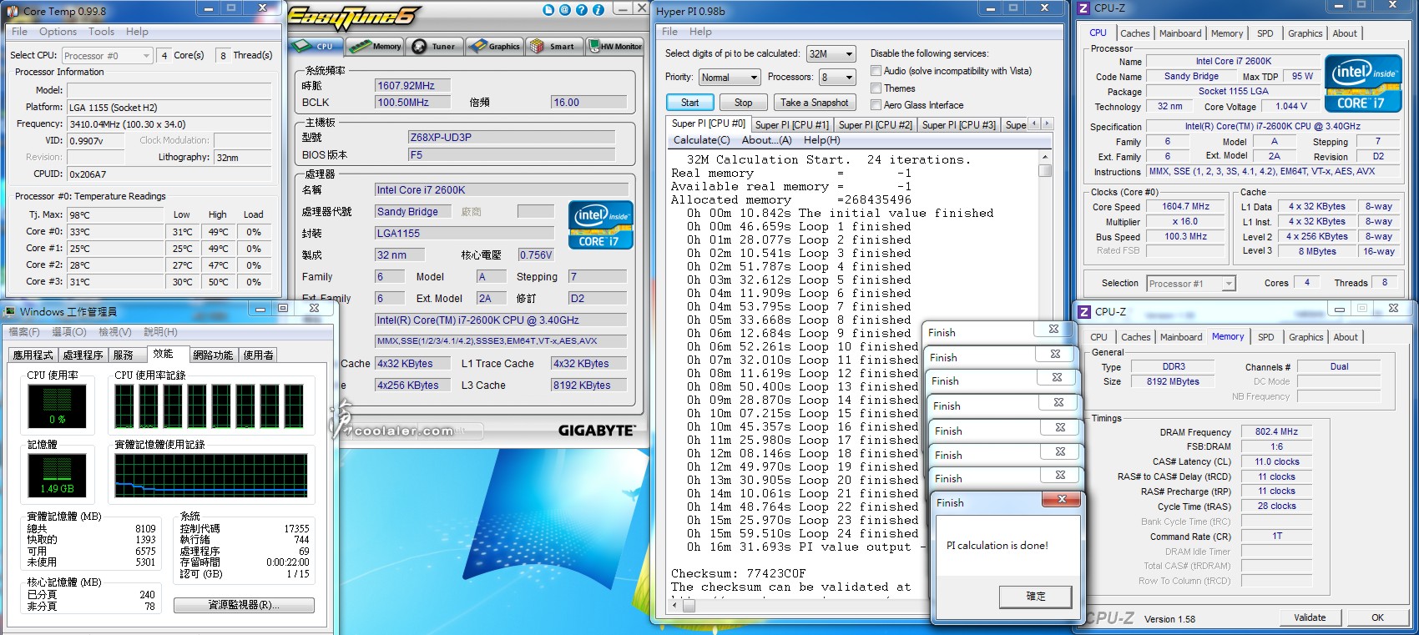
Task: Switch to the 網路功能 tab in Task Manager
Action: tap(213, 355)
